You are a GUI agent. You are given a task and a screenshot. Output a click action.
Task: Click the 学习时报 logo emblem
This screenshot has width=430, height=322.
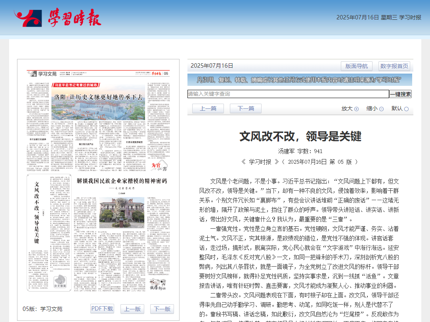(x=28, y=18)
